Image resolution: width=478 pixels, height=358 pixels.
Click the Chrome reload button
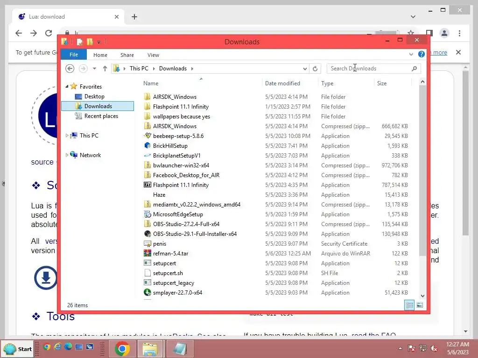click(49, 33)
